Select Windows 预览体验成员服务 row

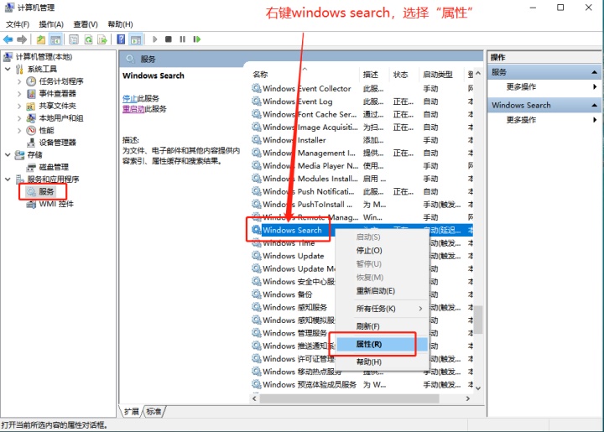[310, 385]
